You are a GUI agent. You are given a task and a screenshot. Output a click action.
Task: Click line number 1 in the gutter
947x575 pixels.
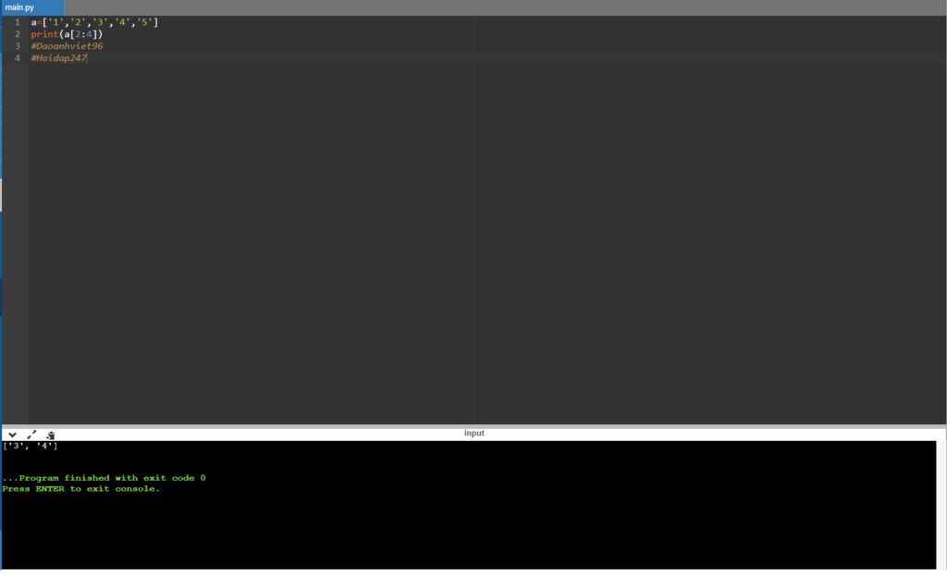click(x=18, y=22)
